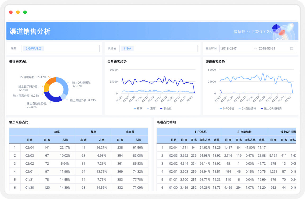Hide the 非会员 line via its legend

point(165,108)
